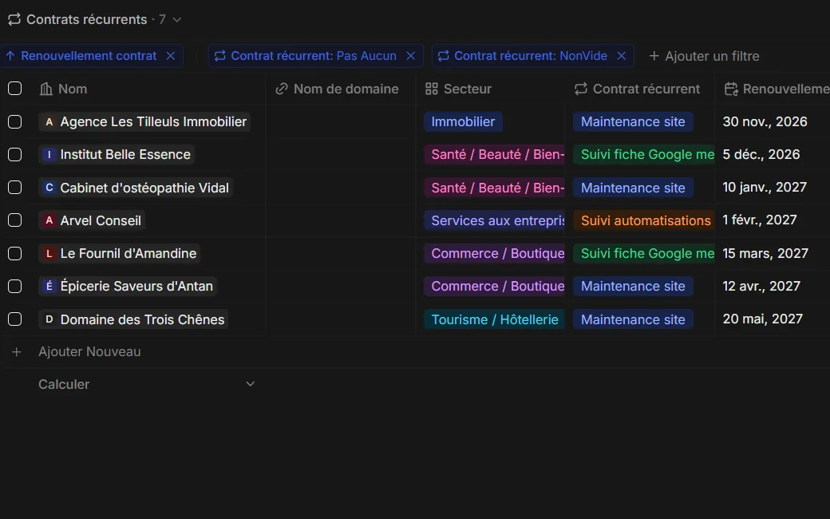Click the Suivi automatisations contract tag
The image size is (830, 519).
(644, 220)
